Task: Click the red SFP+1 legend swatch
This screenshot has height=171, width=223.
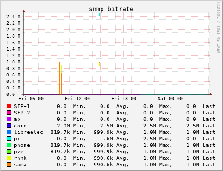Action: click(9, 106)
